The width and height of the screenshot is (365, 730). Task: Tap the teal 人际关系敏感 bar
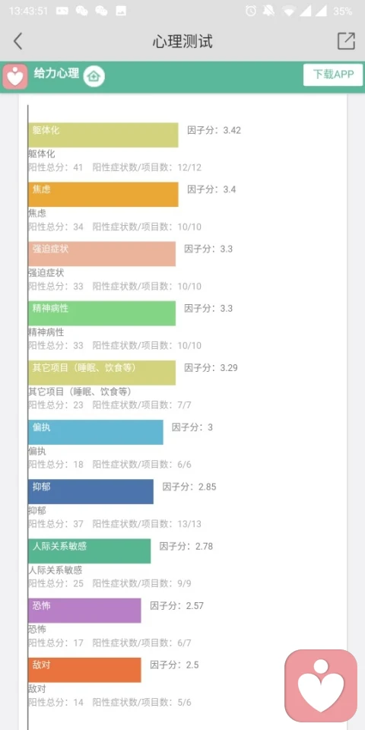89,551
